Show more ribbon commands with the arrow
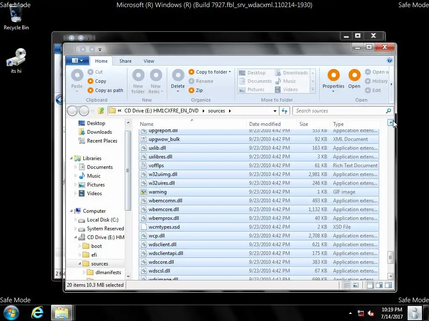This screenshot has width=429, height=321. 392,84
